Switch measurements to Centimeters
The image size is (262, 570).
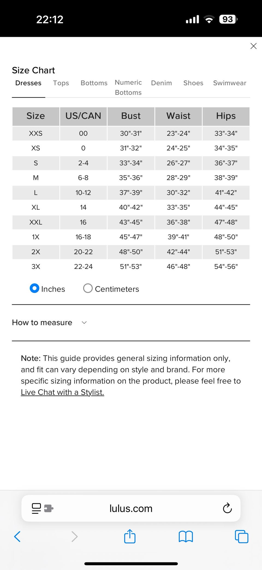point(88,288)
